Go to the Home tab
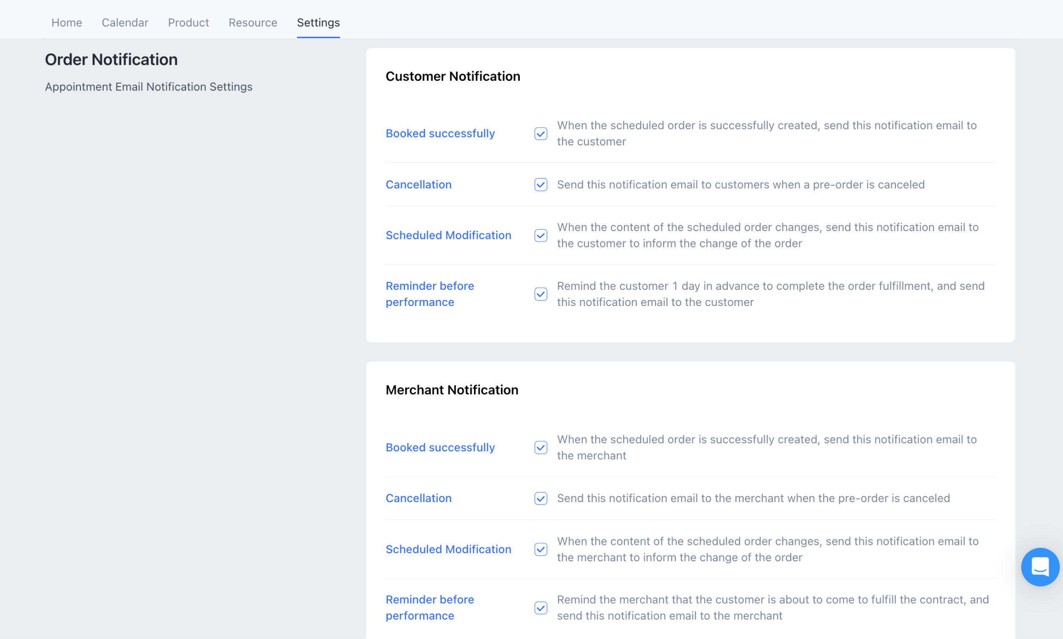The image size is (1063, 639). 67,22
